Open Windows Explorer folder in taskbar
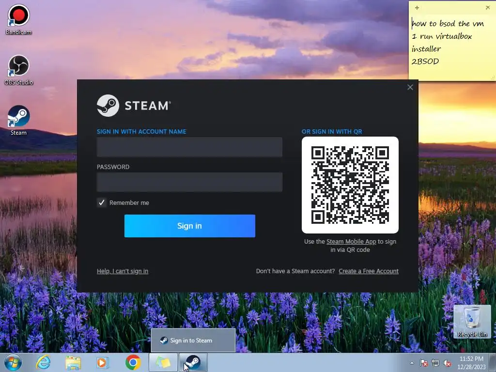The height and width of the screenshot is (372, 496). tap(73, 362)
